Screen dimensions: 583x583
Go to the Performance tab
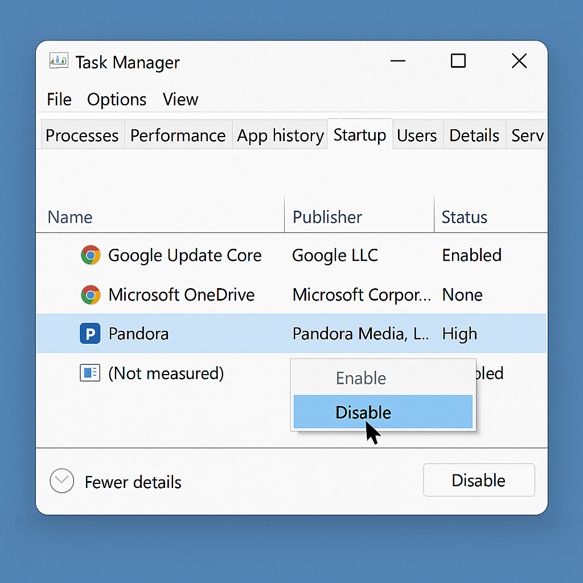[x=178, y=135]
